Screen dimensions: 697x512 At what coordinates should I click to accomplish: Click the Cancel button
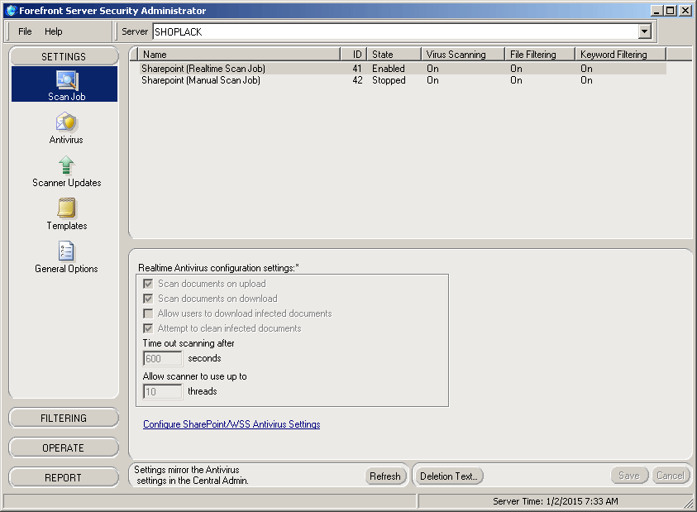click(x=671, y=476)
